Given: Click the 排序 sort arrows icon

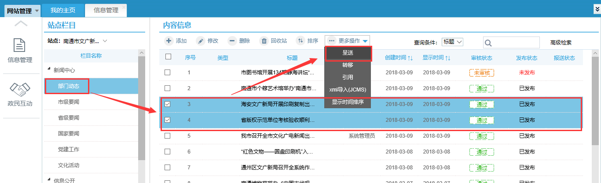Looking at the screenshot, I should 300,41.
